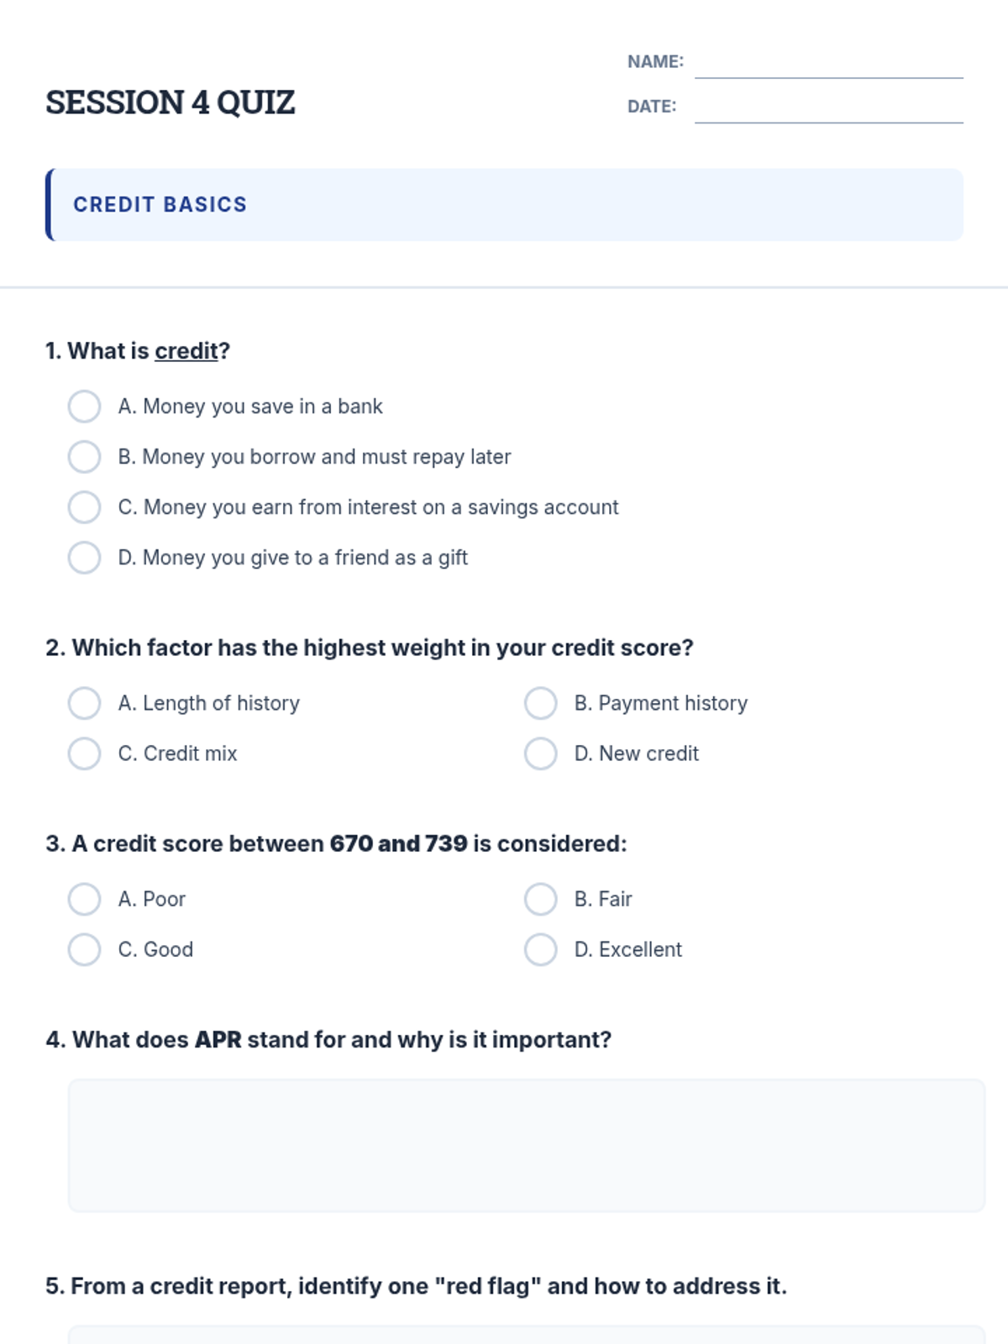Select B. Payment history option

pos(540,703)
